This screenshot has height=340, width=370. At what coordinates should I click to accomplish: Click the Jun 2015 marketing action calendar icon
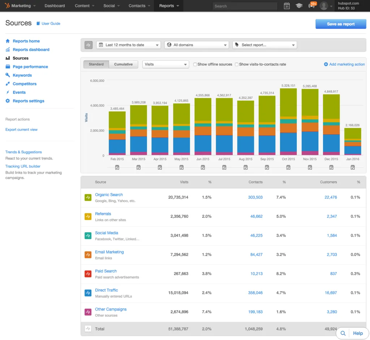pos(203,167)
